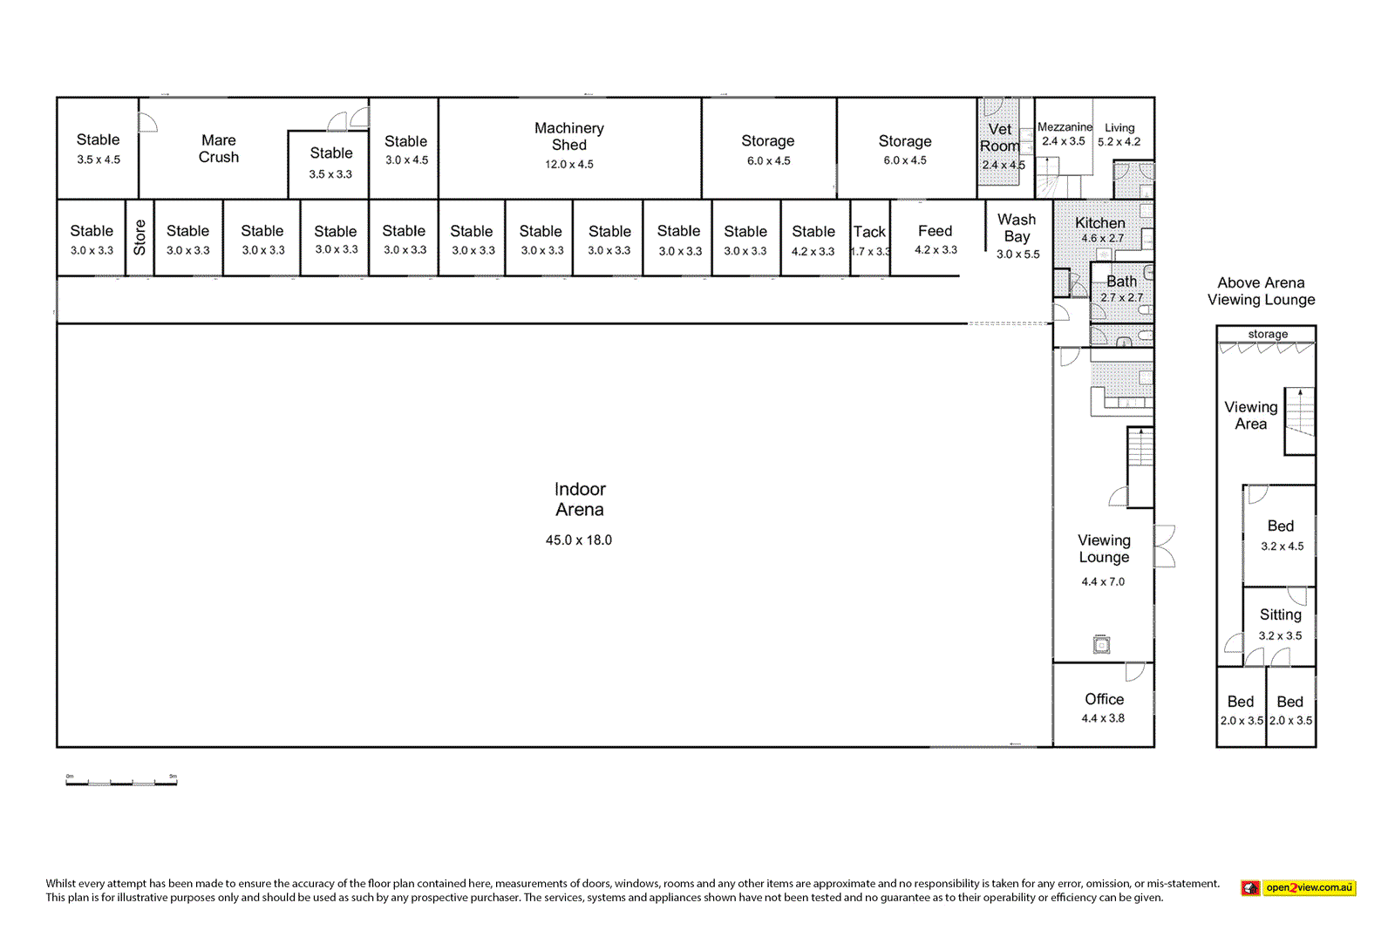Screen dimensions: 1395x930
Task: Click the Kitchen 4.6 x 2.7 label
Action: 1100,230
